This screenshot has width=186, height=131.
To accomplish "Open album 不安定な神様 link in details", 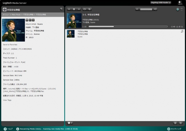I will 39,31.
